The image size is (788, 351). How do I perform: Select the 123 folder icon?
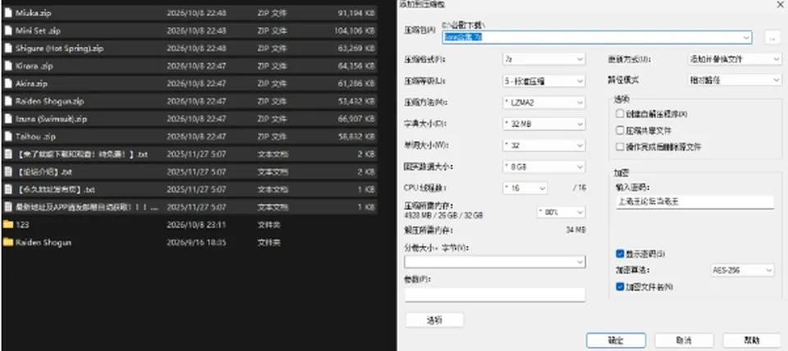coord(8,225)
